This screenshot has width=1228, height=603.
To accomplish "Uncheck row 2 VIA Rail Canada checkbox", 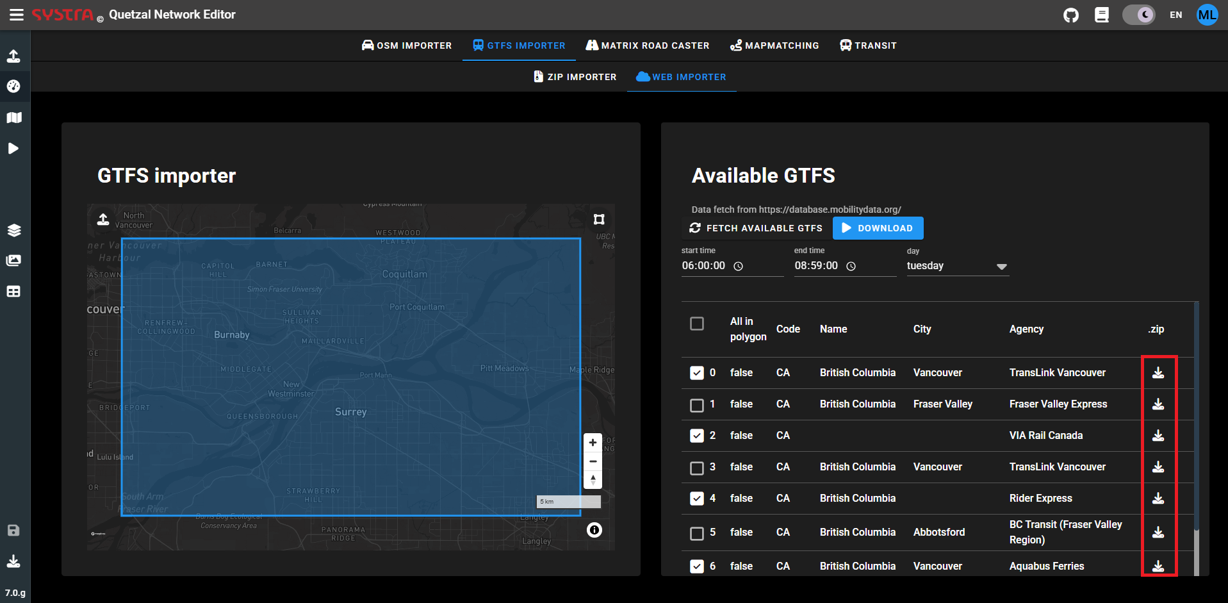I will [697, 436].
